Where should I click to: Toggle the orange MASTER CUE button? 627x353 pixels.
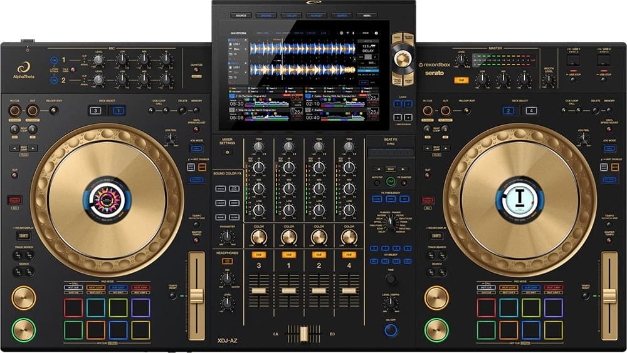click(x=461, y=80)
